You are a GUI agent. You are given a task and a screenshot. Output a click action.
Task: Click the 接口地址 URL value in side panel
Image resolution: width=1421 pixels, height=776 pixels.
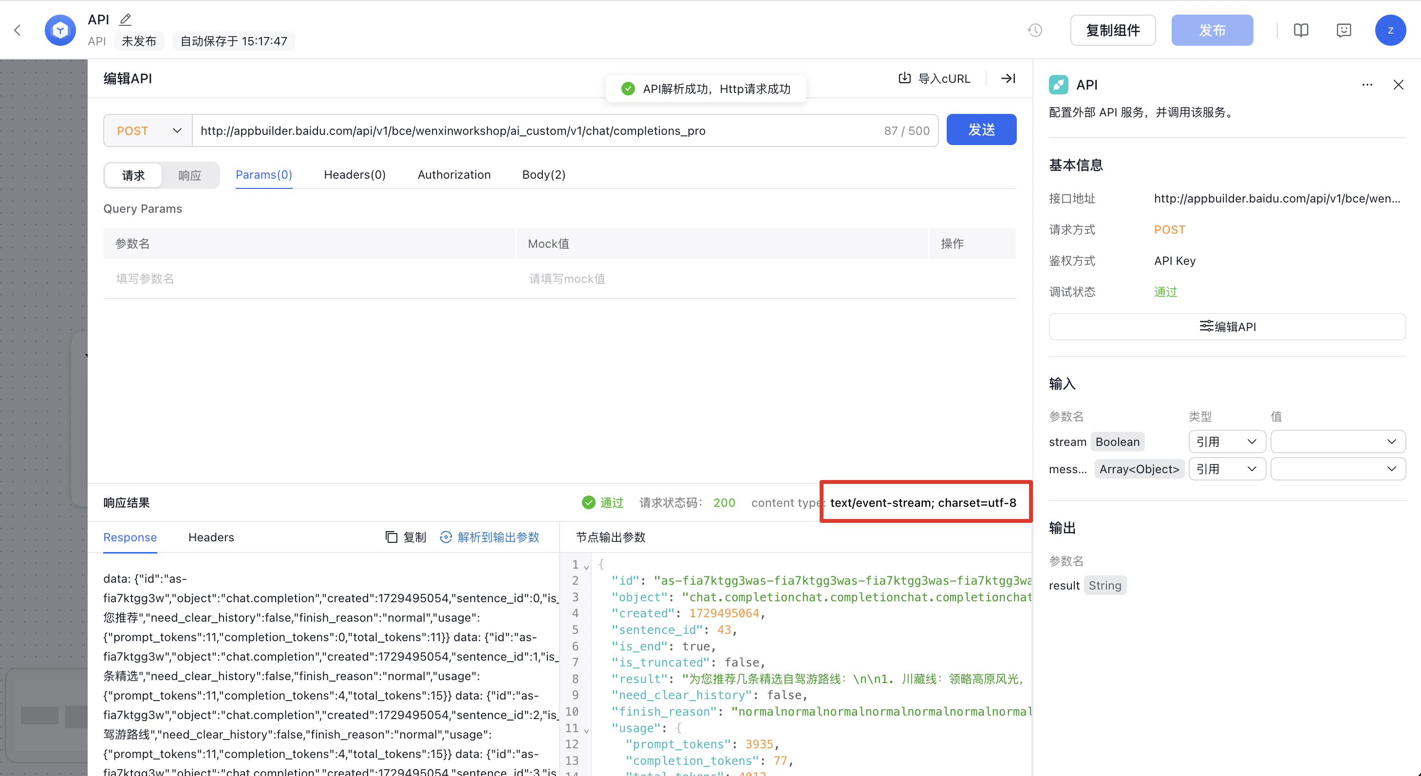(1277, 199)
